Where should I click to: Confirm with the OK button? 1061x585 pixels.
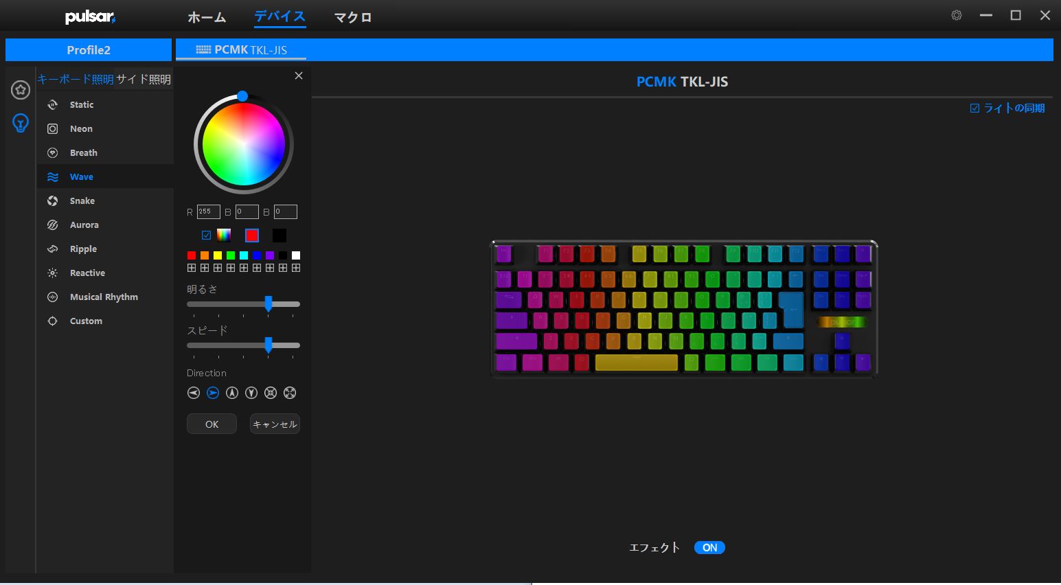tap(212, 424)
